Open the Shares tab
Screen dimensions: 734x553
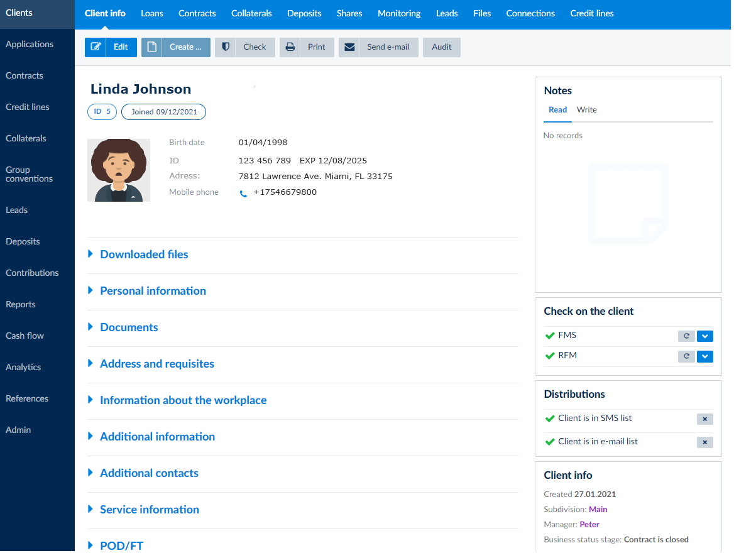pos(349,14)
